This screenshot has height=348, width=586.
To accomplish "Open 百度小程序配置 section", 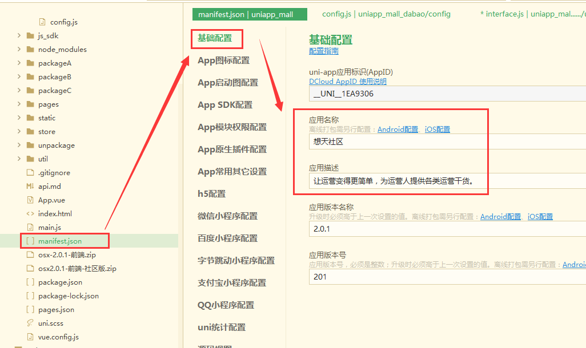I will pos(227,238).
